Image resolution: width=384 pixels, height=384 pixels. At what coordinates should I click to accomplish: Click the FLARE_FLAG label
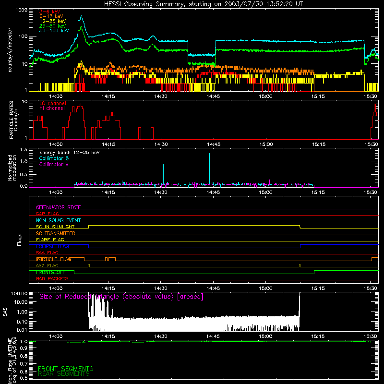coord(50,240)
